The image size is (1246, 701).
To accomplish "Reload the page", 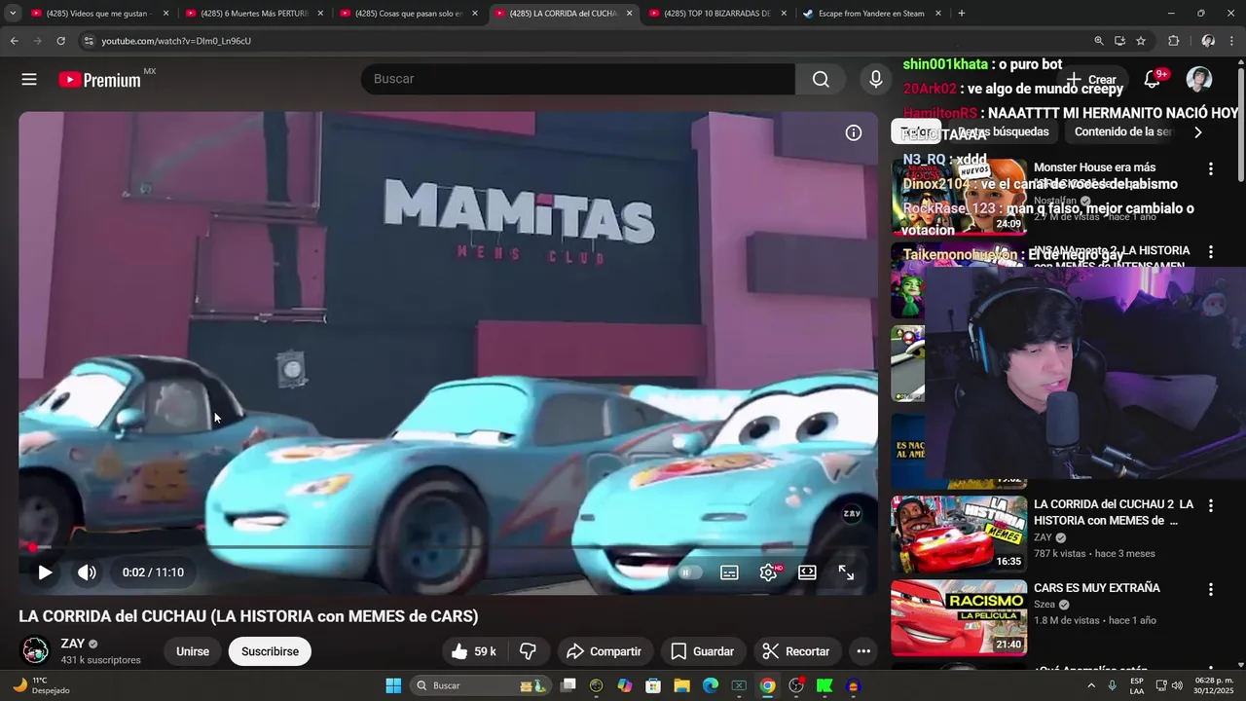I will [60, 41].
